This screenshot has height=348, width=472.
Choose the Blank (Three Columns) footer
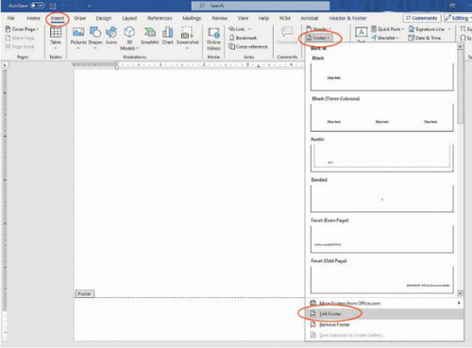(x=382, y=118)
